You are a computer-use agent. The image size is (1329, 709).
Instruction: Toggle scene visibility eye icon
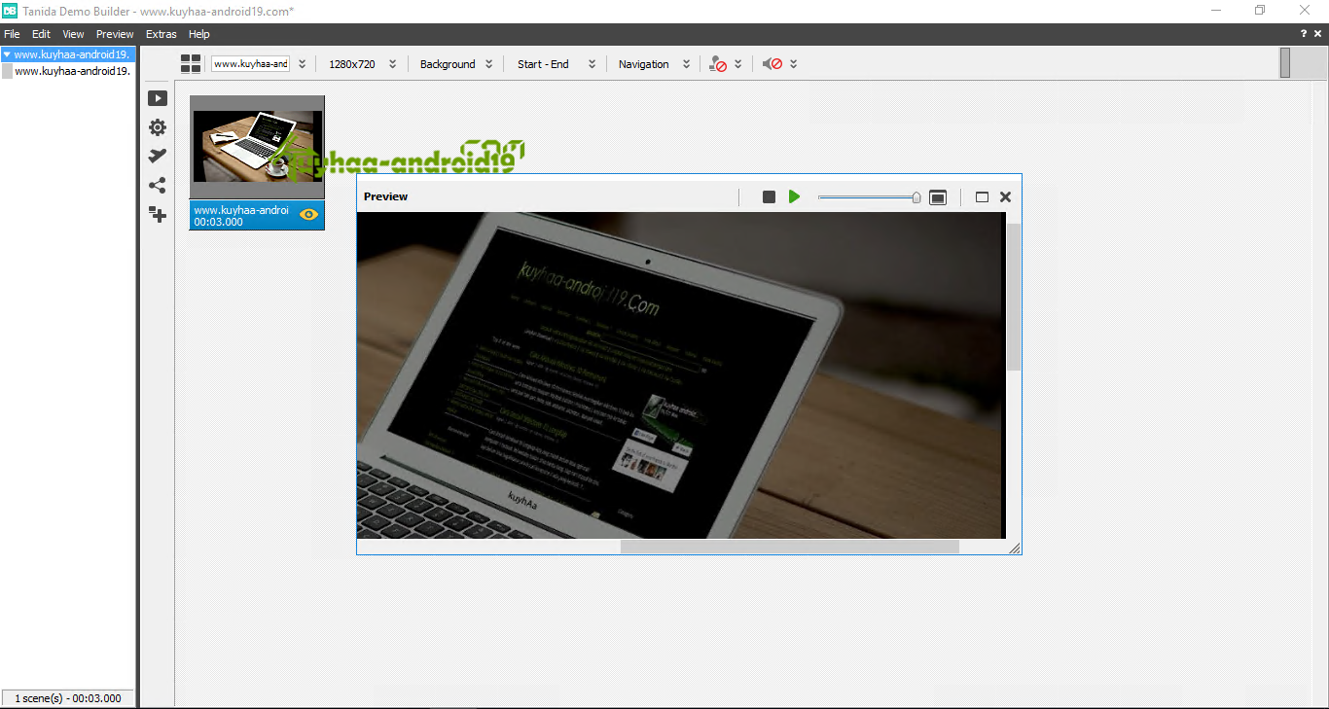pyautogui.click(x=309, y=215)
